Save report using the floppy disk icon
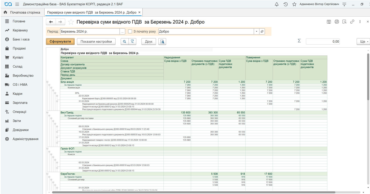Image resolution: width=370 pixels, height=194 pixels. (329, 22)
